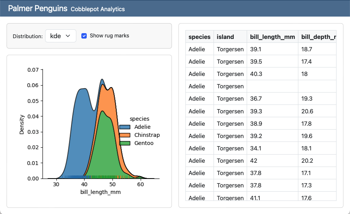This screenshot has width=350, height=214.
Task: Click the species column header
Action: point(199,37)
